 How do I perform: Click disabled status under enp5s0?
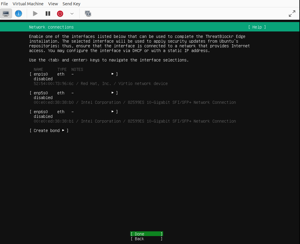click(43, 98)
